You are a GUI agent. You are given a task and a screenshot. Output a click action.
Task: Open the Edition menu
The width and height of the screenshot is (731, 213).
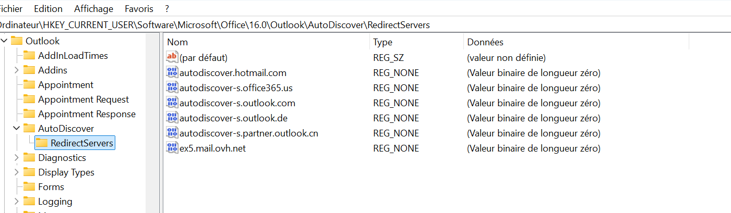tap(48, 9)
